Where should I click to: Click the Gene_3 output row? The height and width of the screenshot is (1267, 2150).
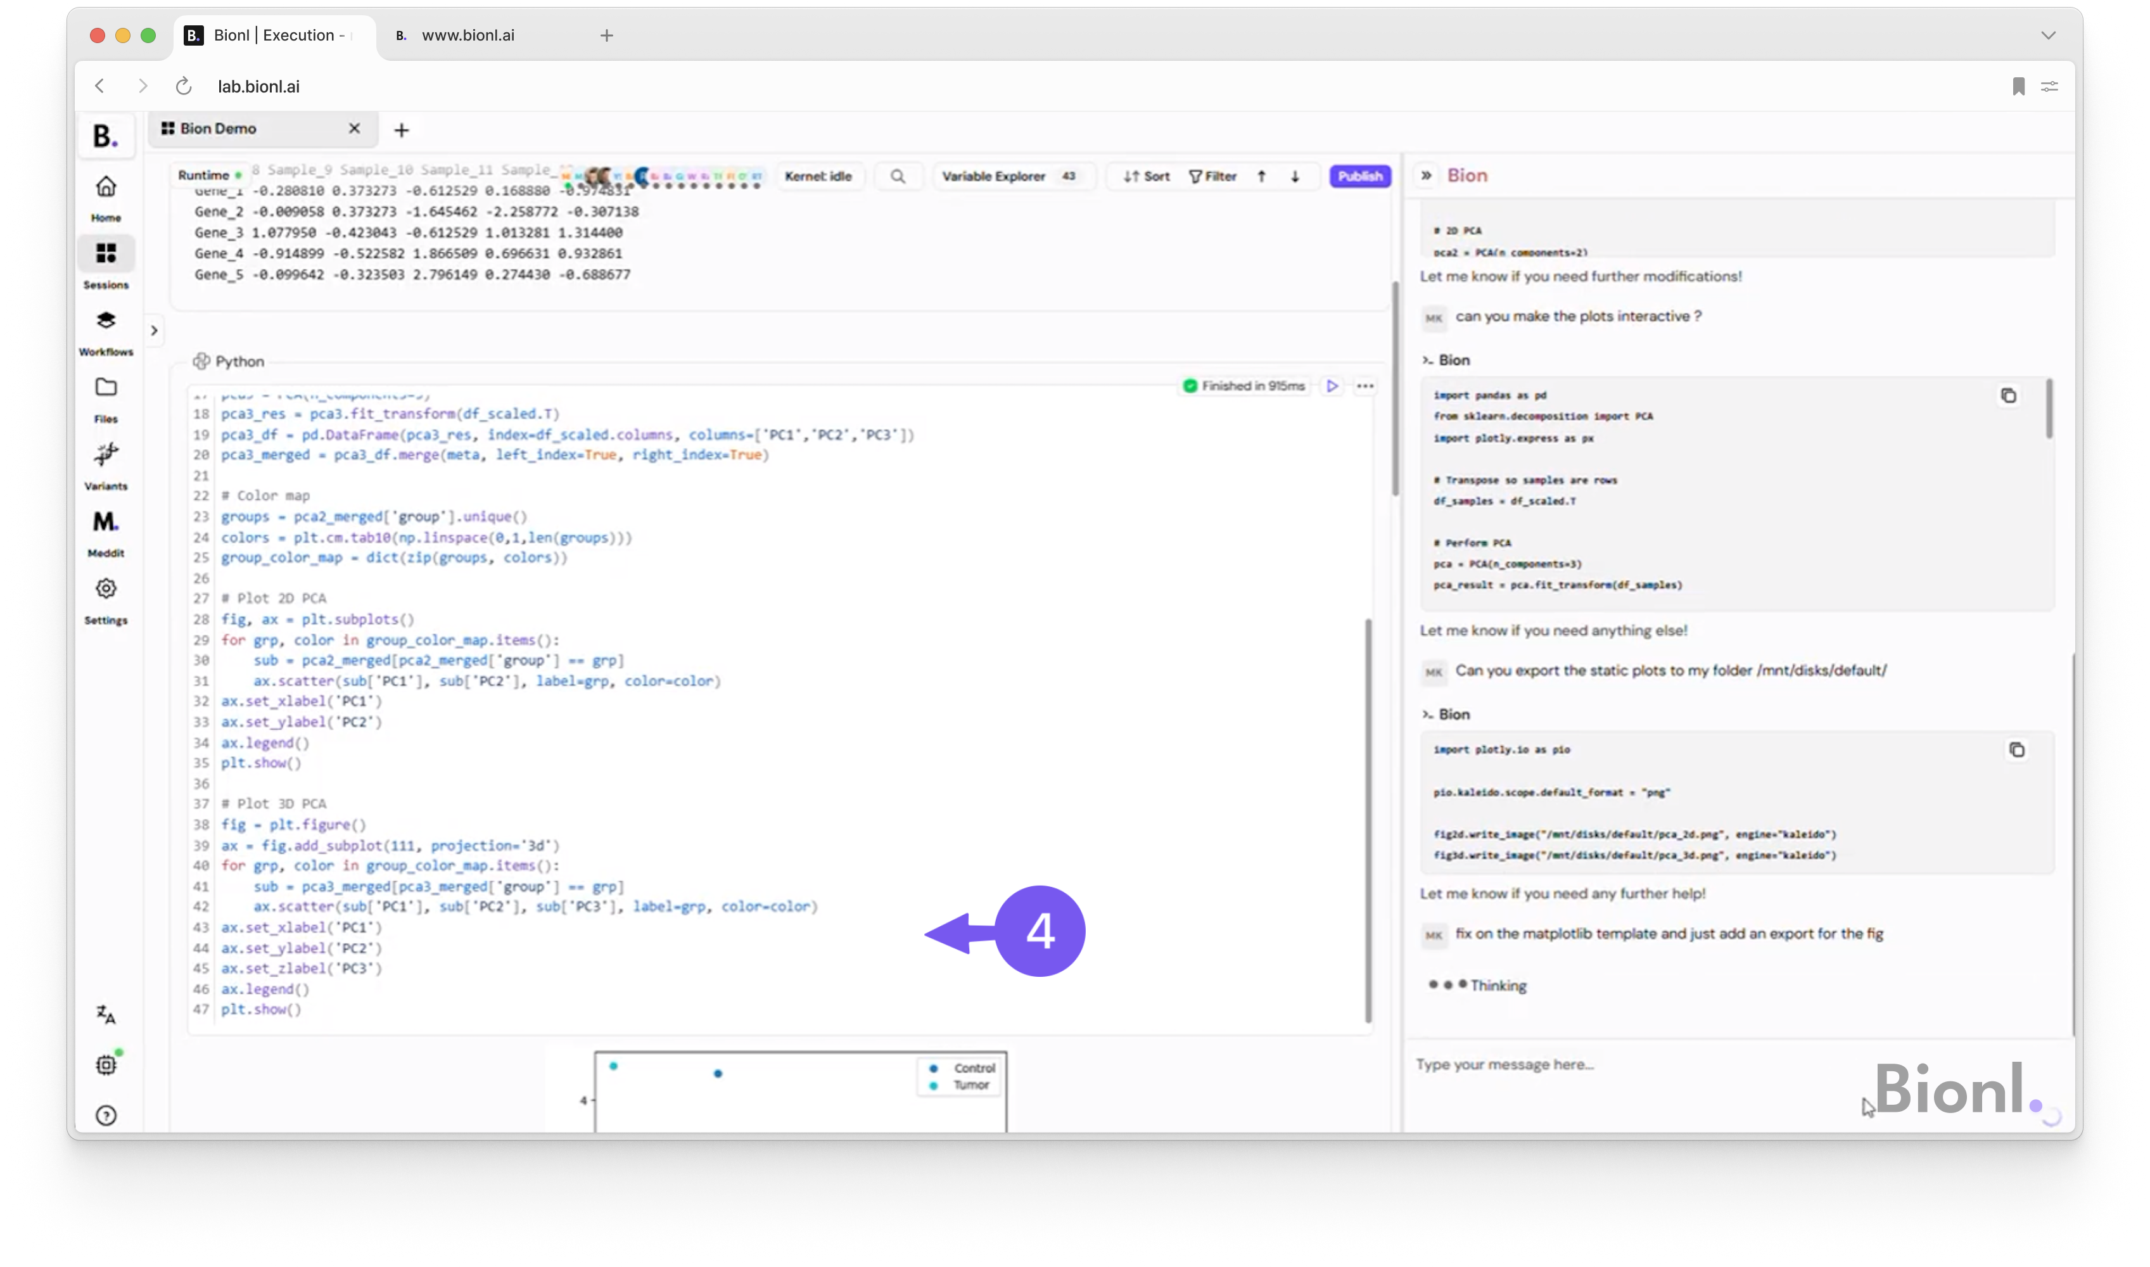pyautogui.click(x=408, y=232)
